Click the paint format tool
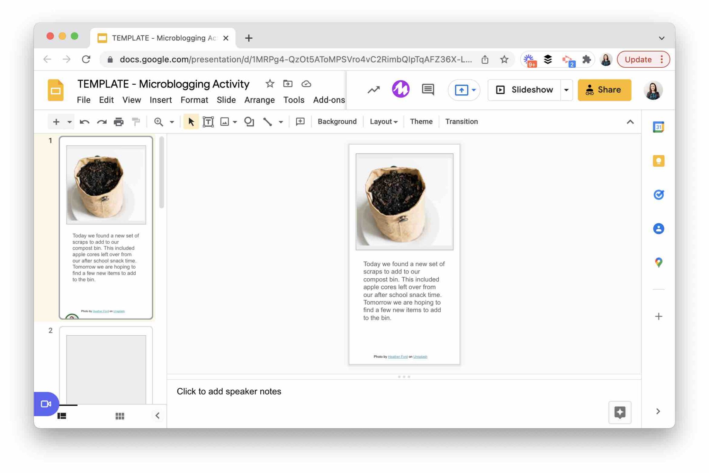The image size is (709, 473). click(x=135, y=122)
